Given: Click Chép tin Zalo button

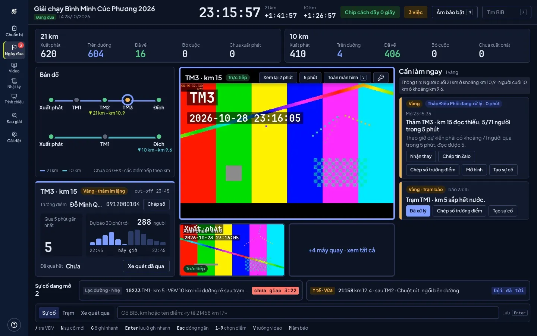Looking at the screenshot, I should [456, 156].
